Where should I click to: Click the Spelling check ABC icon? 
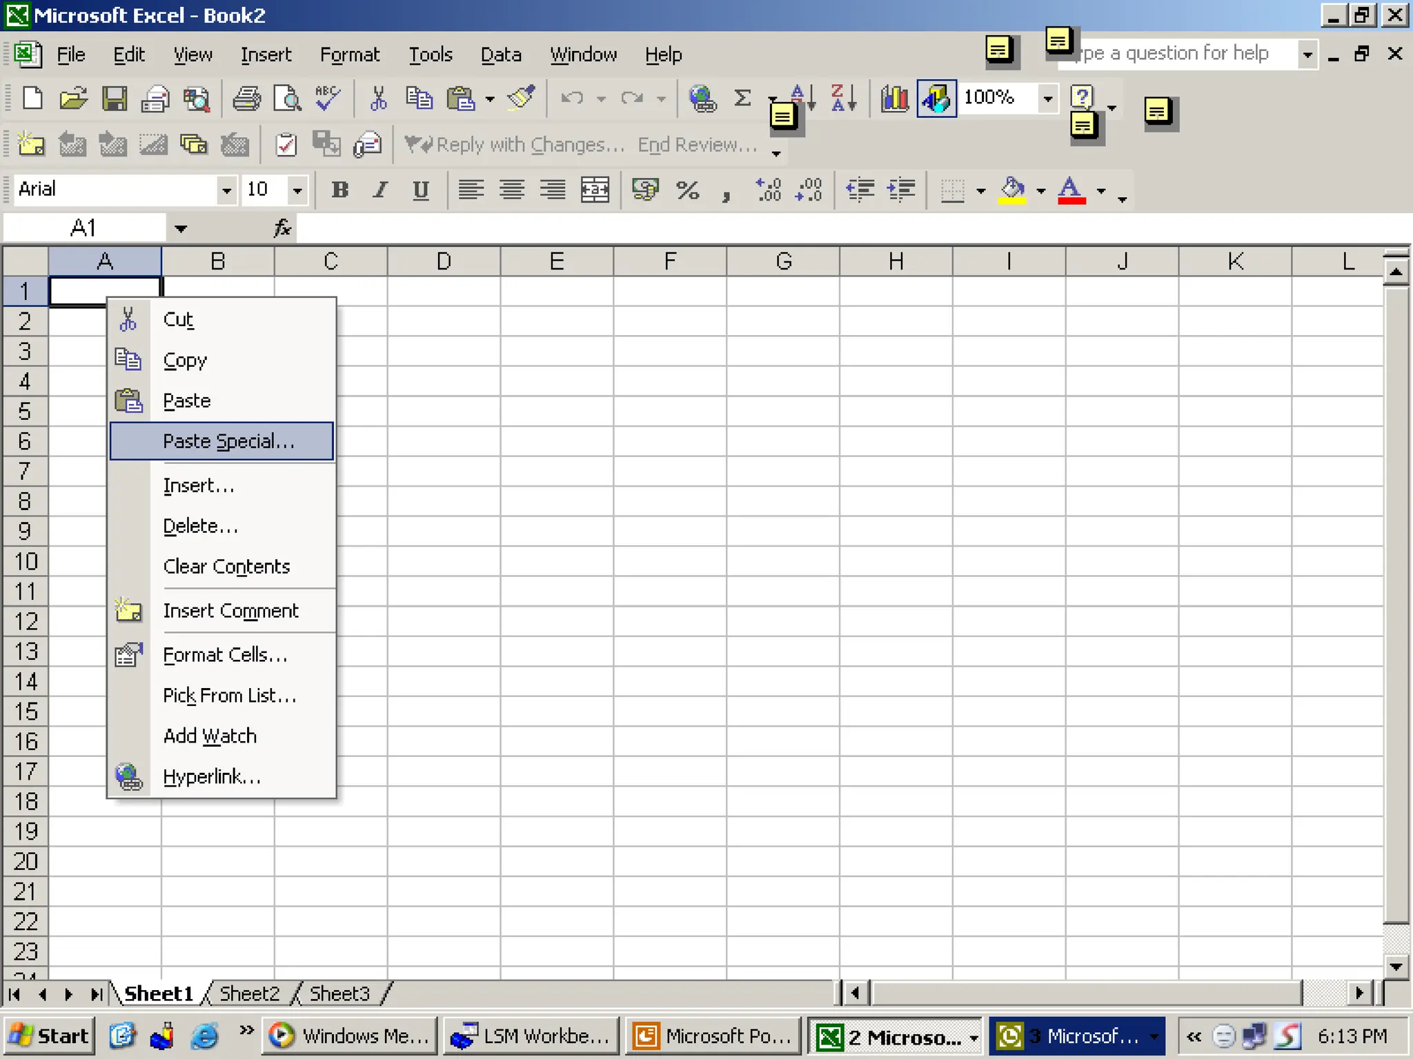tap(327, 99)
